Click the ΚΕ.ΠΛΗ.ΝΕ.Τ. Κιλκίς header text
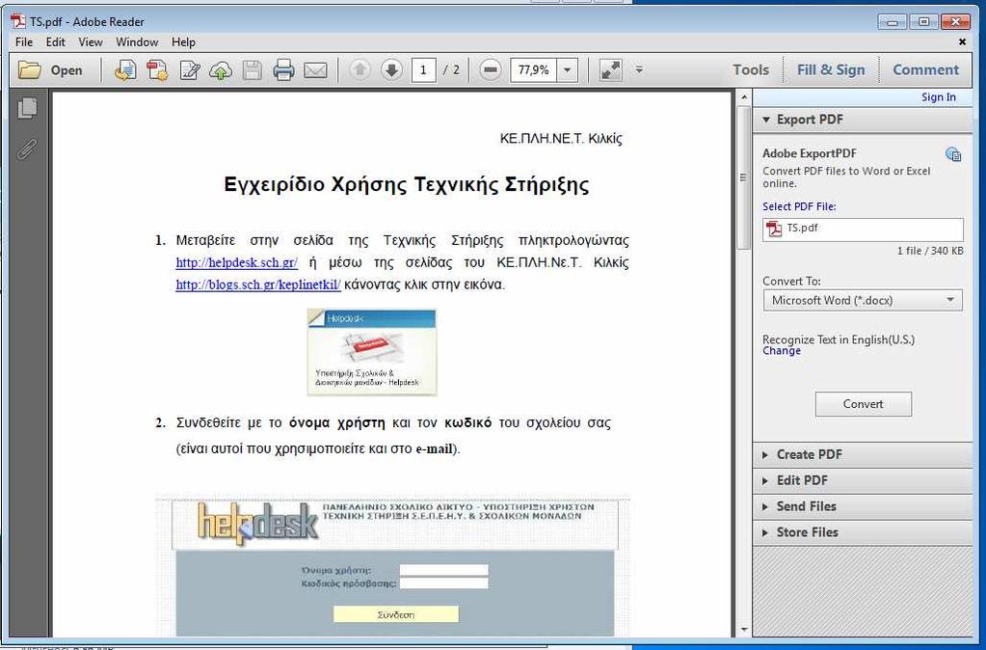986x650 pixels. [x=561, y=139]
